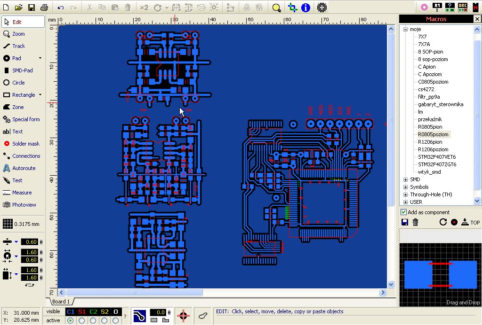Open the Photoview mode

24,205
